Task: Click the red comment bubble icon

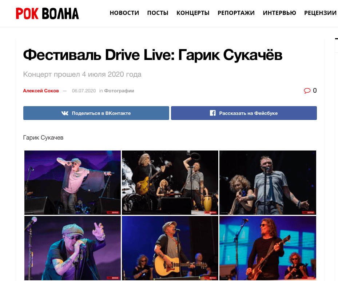Action: (x=307, y=91)
